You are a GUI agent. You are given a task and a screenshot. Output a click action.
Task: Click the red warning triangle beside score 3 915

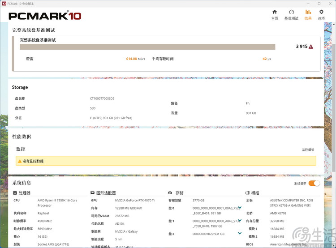pos(311,47)
